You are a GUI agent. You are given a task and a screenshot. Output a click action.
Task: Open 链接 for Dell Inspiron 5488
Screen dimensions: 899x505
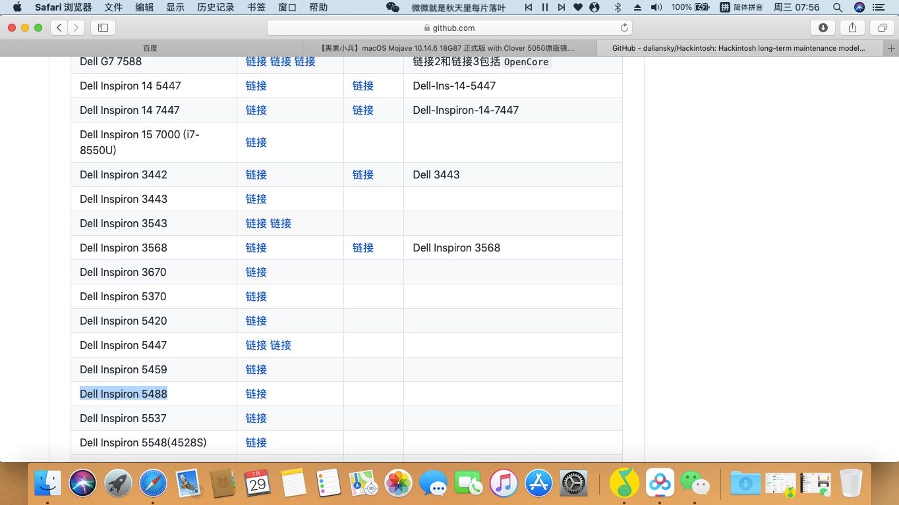coord(256,394)
